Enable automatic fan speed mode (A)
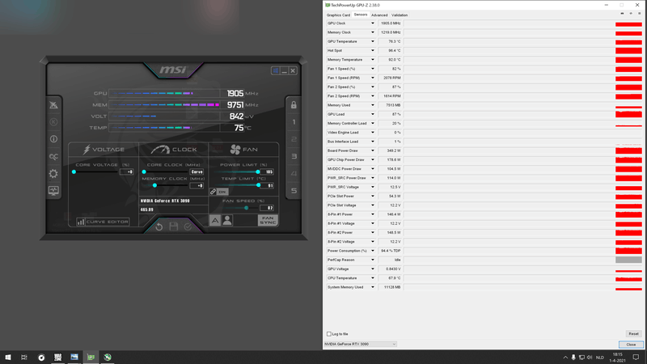The width and height of the screenshot is (647, 364). tap(215, 220)
